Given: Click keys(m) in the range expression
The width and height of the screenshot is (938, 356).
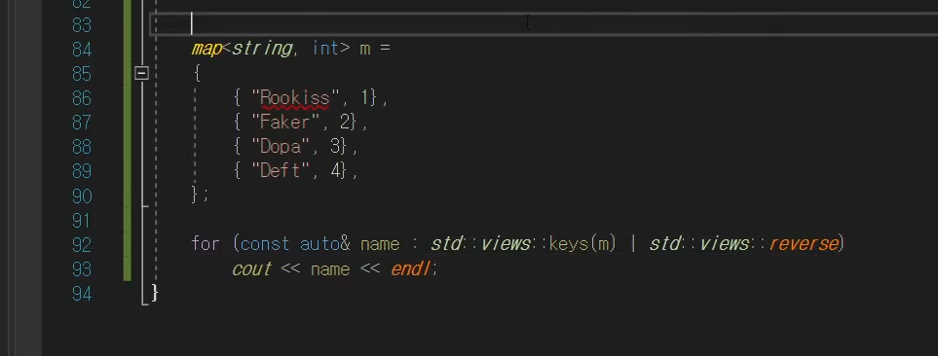Looking at the screenshot, I should point(582,244).
